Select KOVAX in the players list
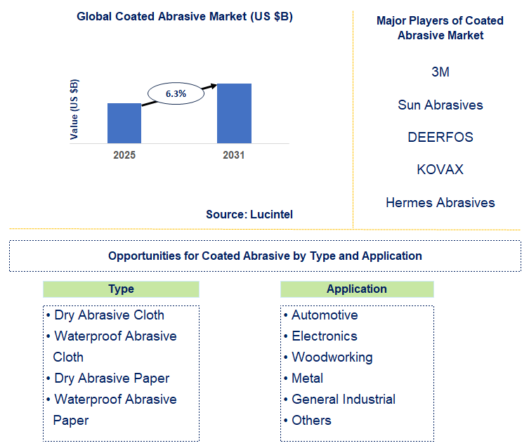Viewport: 529px width, 448px height. [440, 169]
